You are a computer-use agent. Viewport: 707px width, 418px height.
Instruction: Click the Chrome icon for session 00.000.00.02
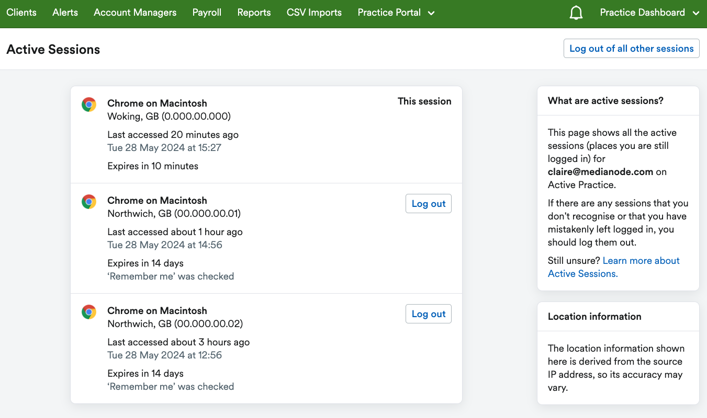[89, 311]
